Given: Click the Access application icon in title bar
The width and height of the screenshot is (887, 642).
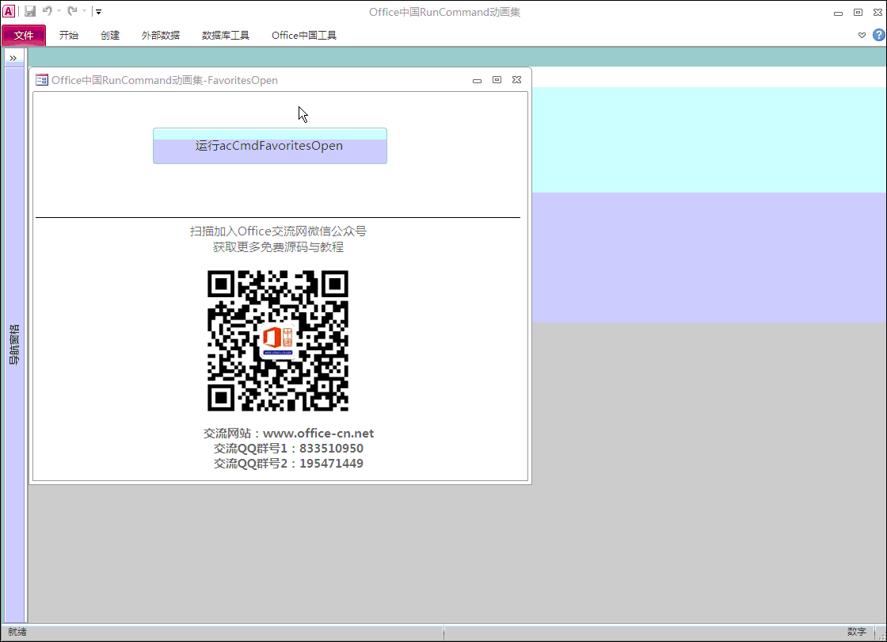Looking at the screenshot, I should tap(9, 11).
